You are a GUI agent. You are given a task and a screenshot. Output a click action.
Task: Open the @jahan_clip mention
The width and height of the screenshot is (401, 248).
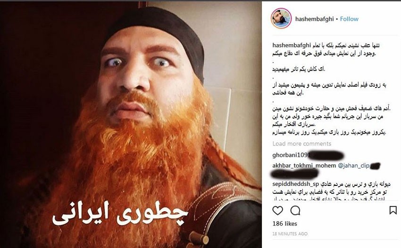354,166
